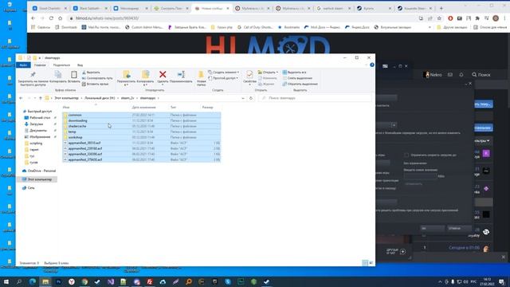Screen dimensions: 510x287
Task: Click the Properties checkmark icon
Action: click(249, 74)
